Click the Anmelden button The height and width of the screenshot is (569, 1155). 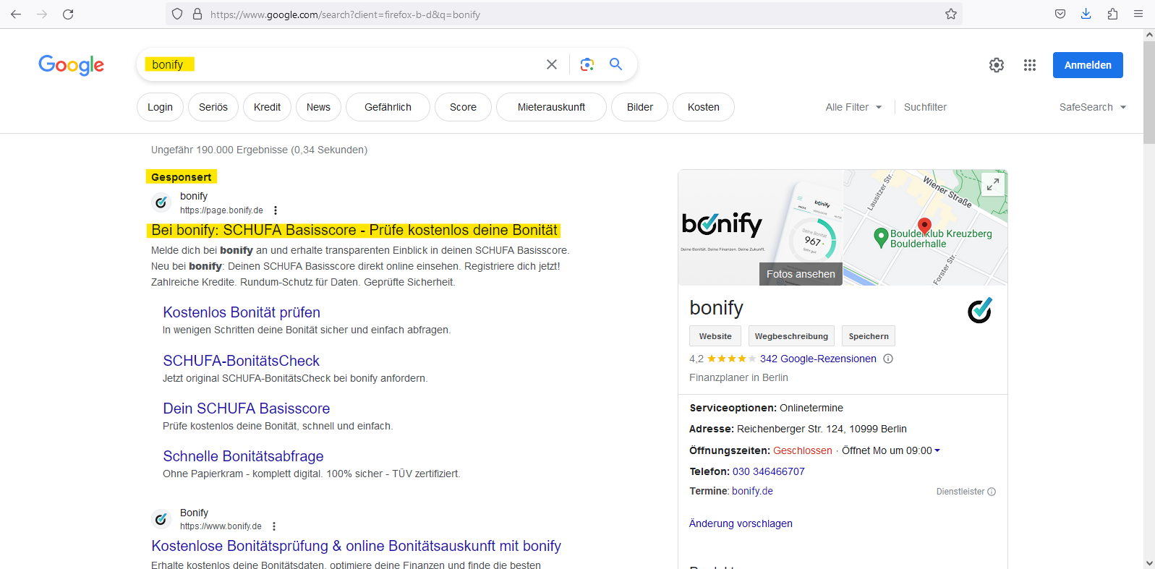tap(1087, 65)
